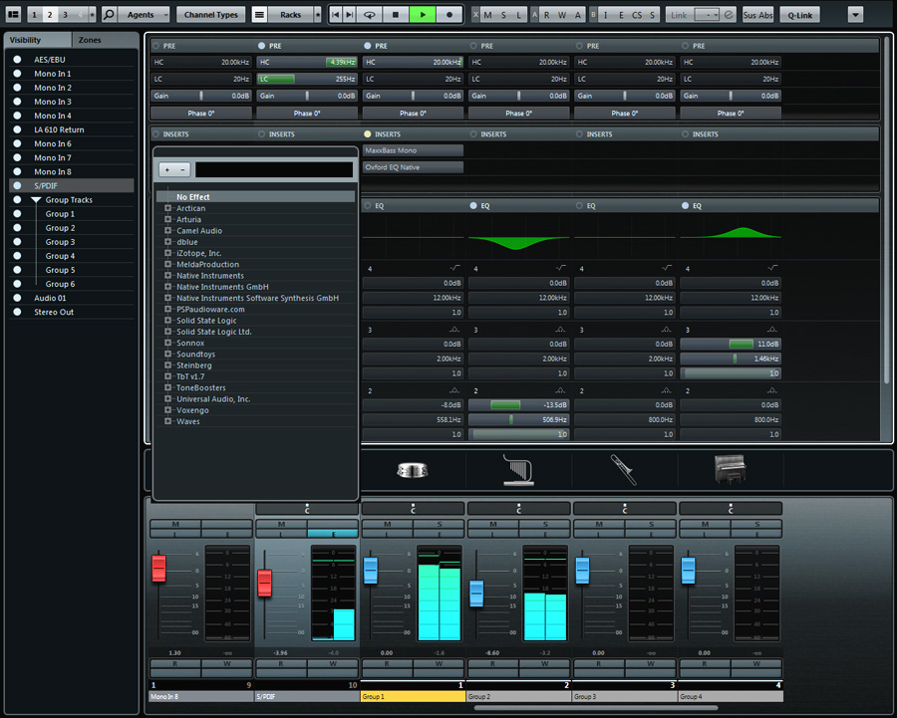Screen dimensions: 897x718
Task: Toggle visibility dot for Mono In 6
Action: (17, 143)
